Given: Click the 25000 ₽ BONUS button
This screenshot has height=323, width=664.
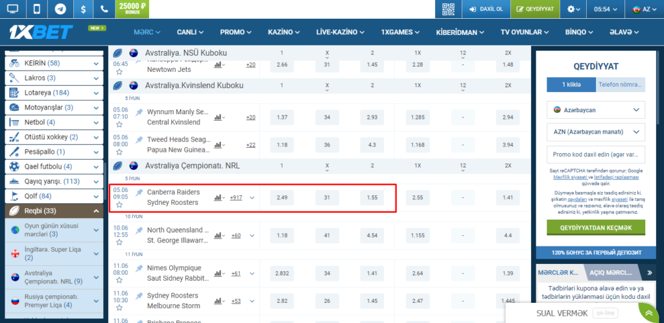Looking at the screenshot, I should [132, 9].
